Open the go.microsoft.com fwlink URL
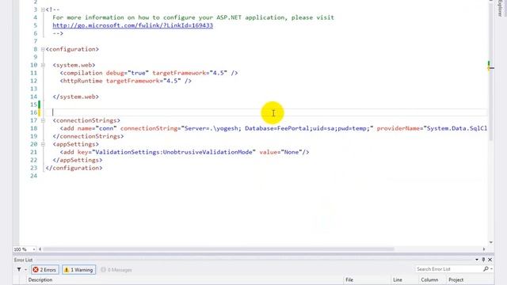The width and height of the screenshot is (507, 285). point(132,25)
